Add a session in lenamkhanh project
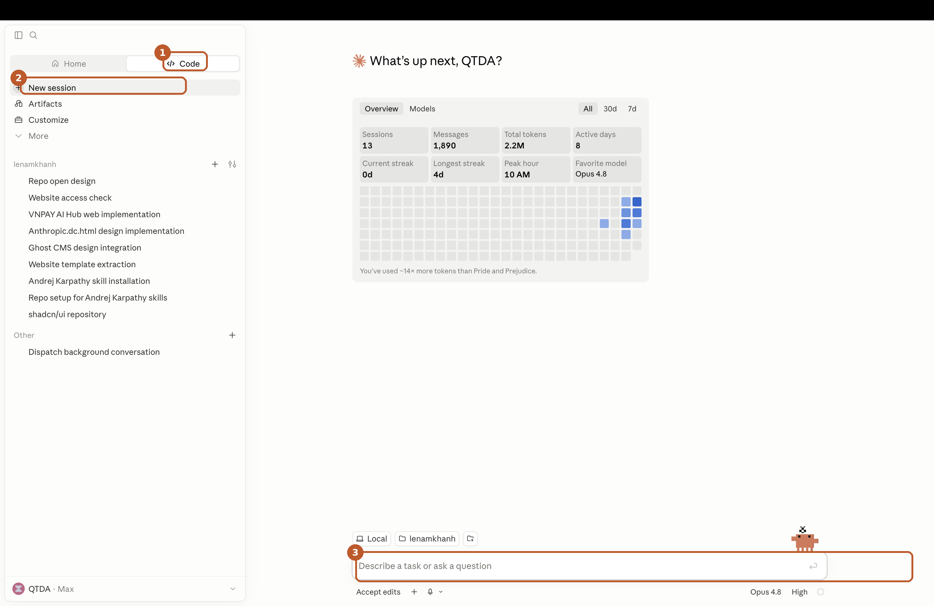Viewport: 934px width, 606px height. [x=215, y=164]
